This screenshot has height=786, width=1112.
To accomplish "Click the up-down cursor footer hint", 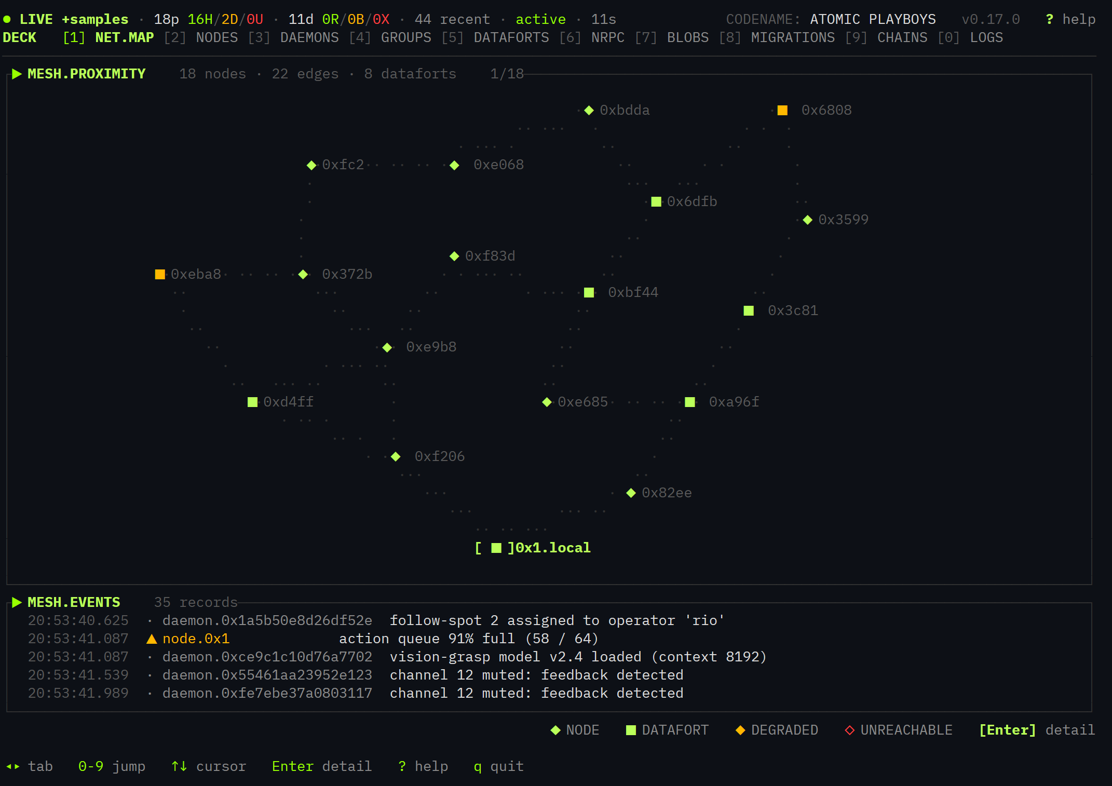I will point(209,766).
